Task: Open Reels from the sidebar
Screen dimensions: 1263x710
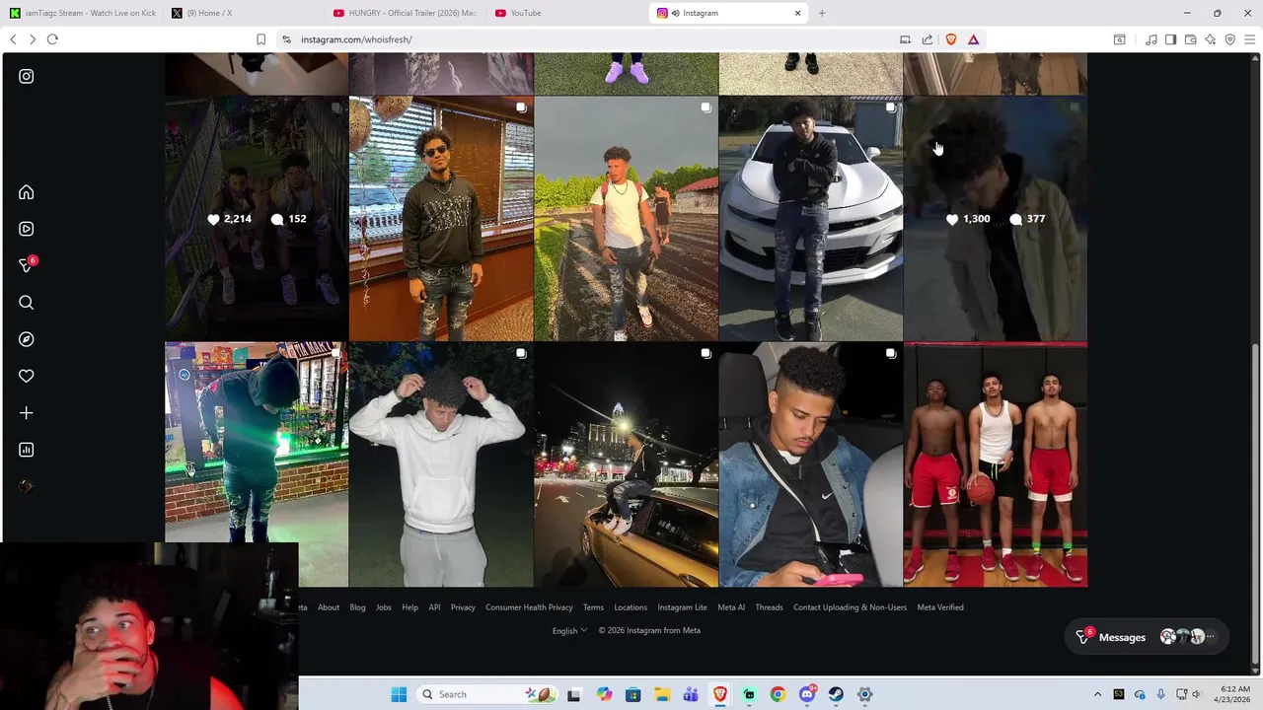Action: [x=27, y=229]
